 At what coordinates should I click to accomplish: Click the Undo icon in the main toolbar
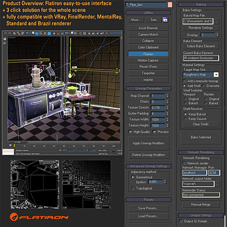[5, 33]
